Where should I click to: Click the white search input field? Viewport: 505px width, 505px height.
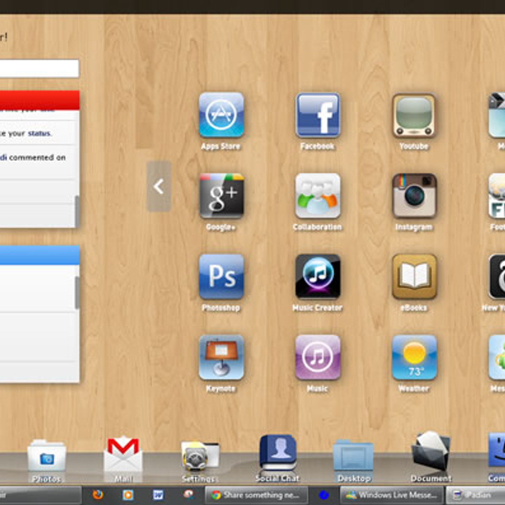[x=39, y=69]
